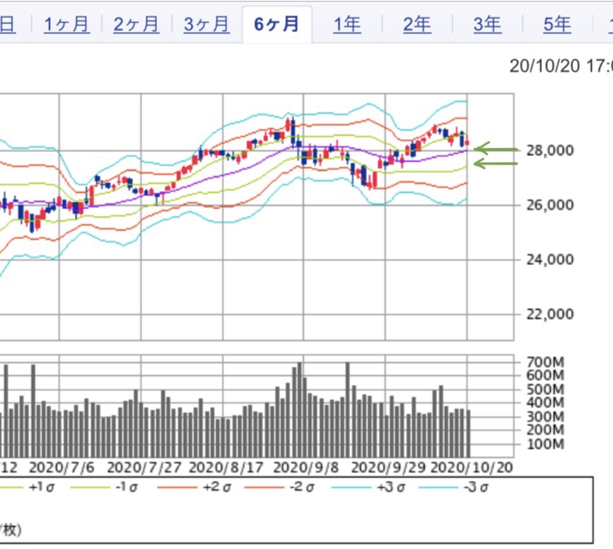Switch to the 1ヶ月 chart period tab
613x549 pixels.
point(67,25)
